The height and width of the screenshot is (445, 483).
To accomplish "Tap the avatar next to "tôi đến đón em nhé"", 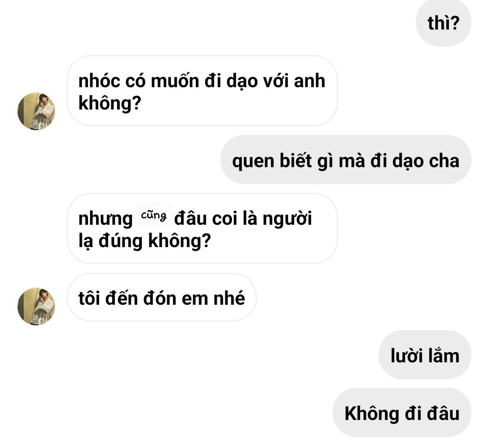I will (36, 306).
